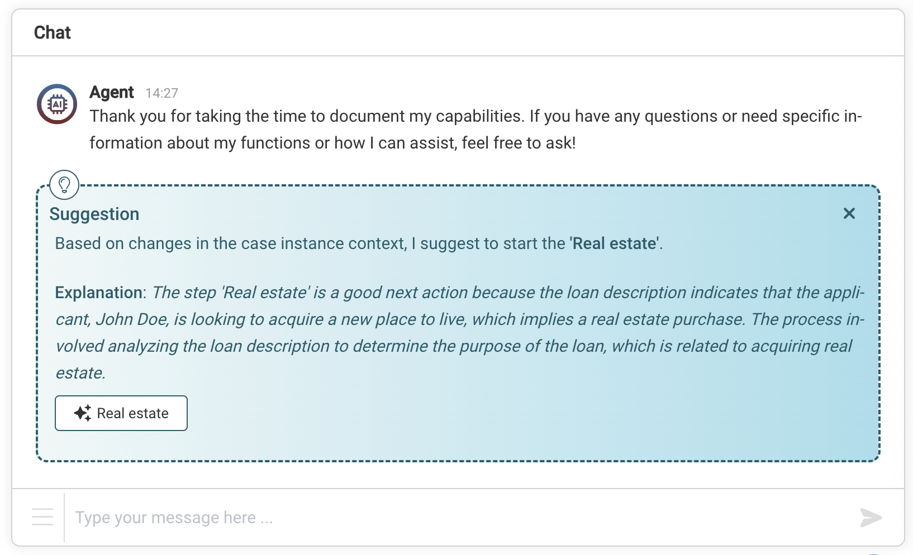Click the Agent AI chip avatar

(57, 104)
